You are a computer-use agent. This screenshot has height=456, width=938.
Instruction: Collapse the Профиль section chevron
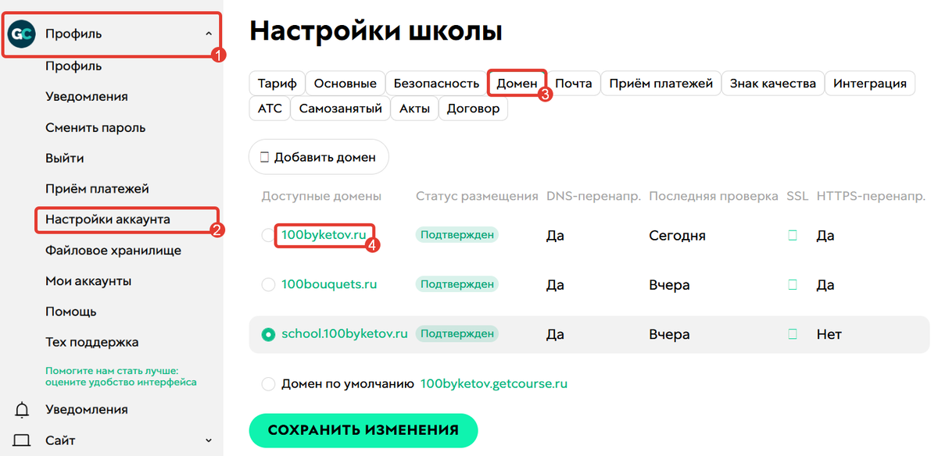click(208, 34)
